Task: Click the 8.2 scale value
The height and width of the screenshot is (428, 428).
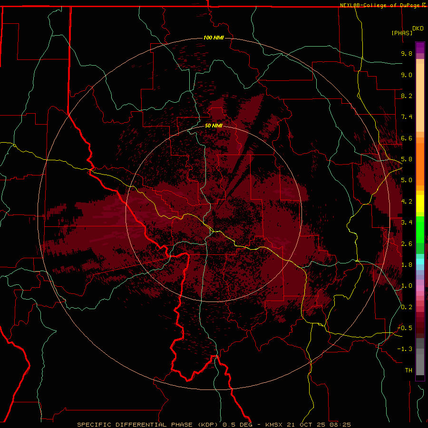Action: tap(407, 96)
